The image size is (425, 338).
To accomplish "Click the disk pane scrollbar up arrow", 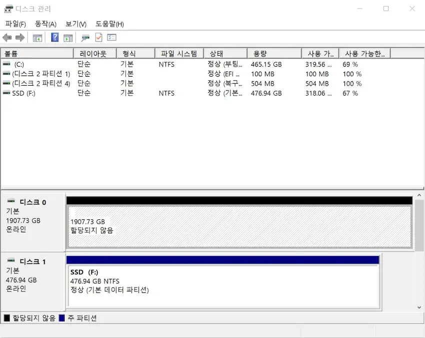I will (x=419, y=195).
